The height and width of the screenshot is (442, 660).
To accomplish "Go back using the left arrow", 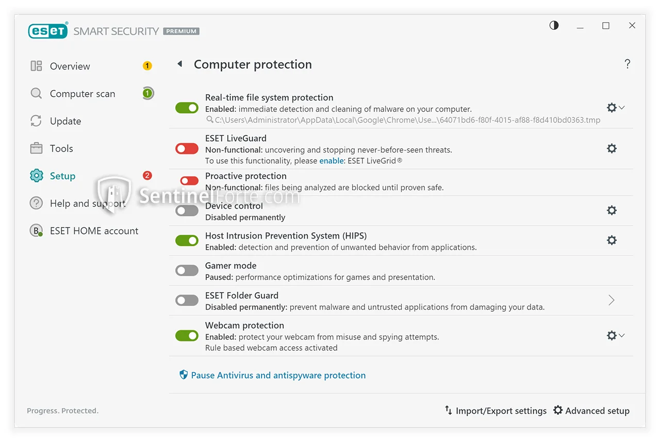I will tap(180, 64).
